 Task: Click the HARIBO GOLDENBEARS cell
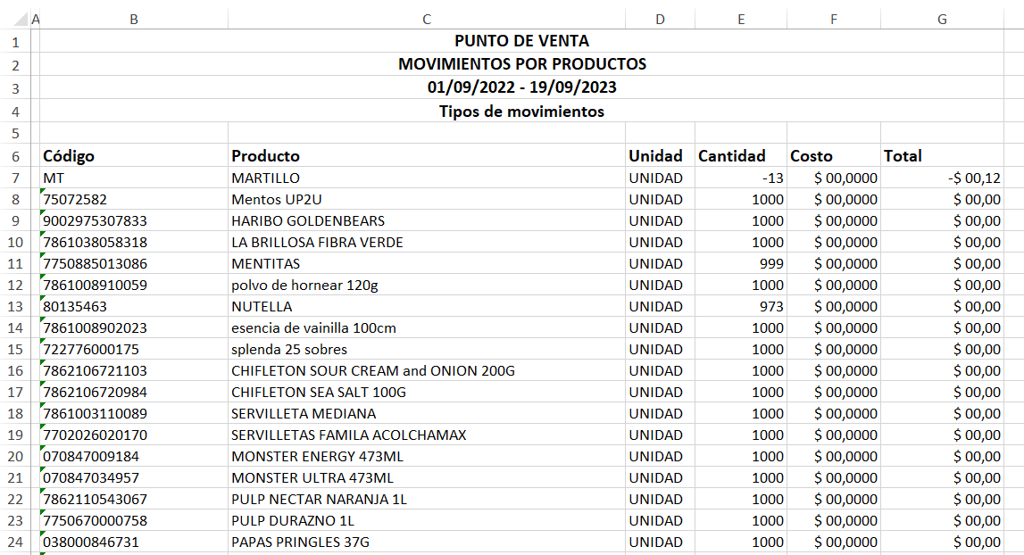[x=427, y=220]
